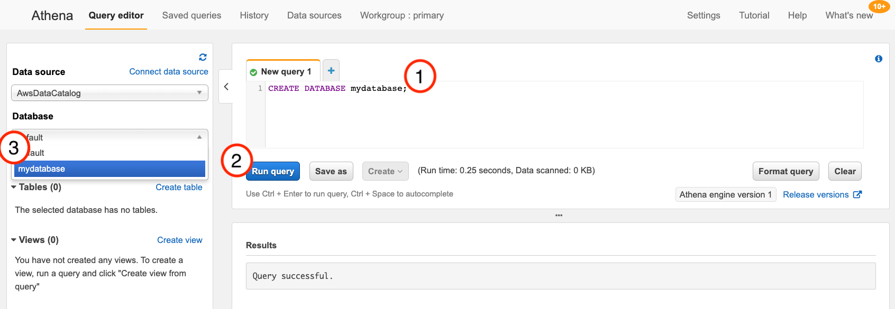Click the Athena logo title

pos(52,15)
